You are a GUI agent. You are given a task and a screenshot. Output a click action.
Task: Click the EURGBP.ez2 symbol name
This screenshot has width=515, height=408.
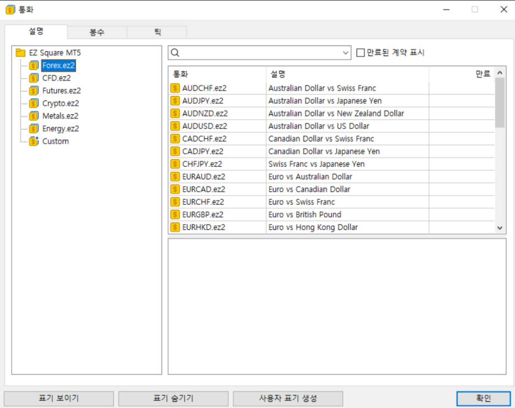(202, 215)
